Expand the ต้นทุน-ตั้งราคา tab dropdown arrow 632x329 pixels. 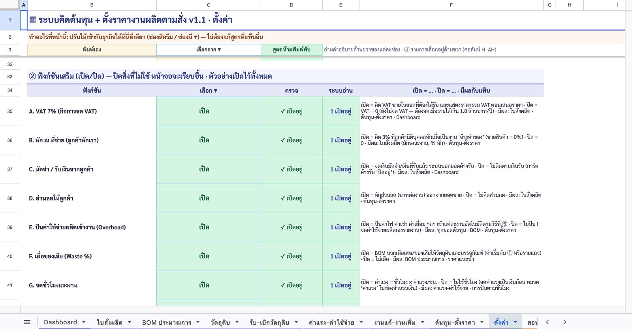pyautogui.click(x=482, y=322)
